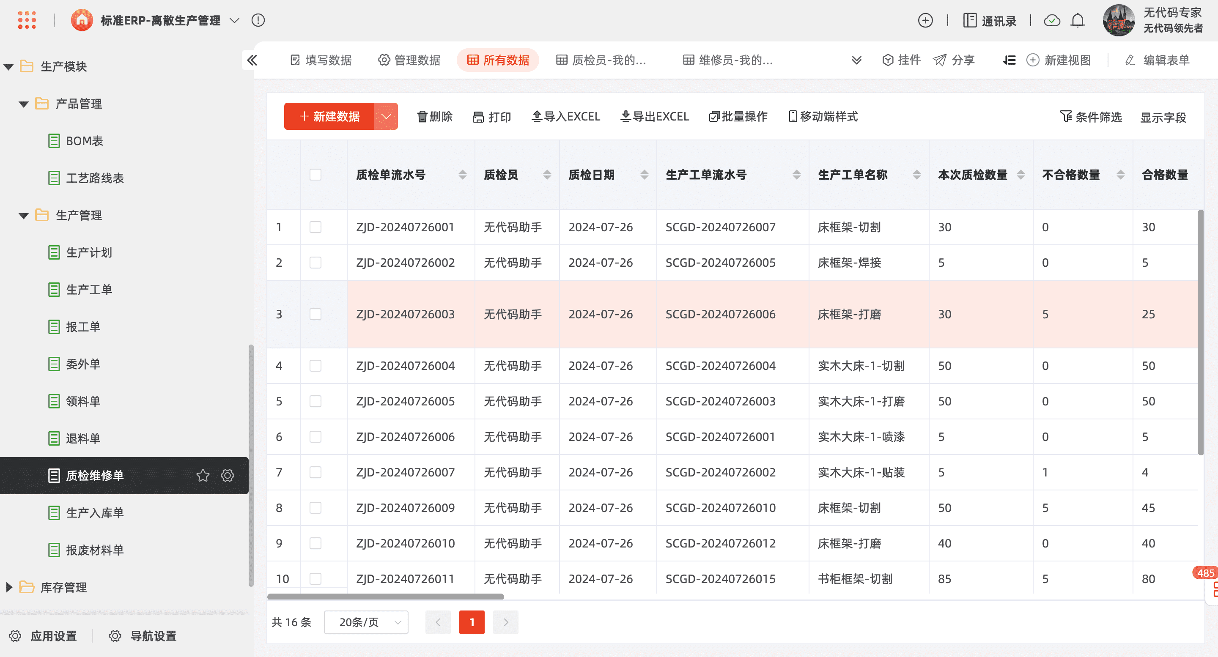Click the sort list icon near 新建视图

click(x=1009, y=60)
